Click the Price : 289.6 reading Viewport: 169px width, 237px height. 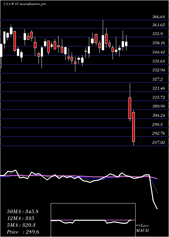(23, 232)
